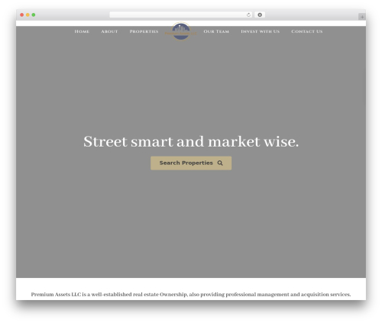Open the Contact Us page
This screenshot has height=323, width=382.
tap(307, 31)
